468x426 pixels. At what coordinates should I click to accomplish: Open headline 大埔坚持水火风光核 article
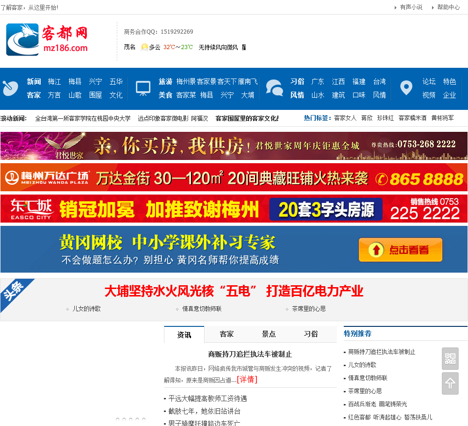point(234,291)
